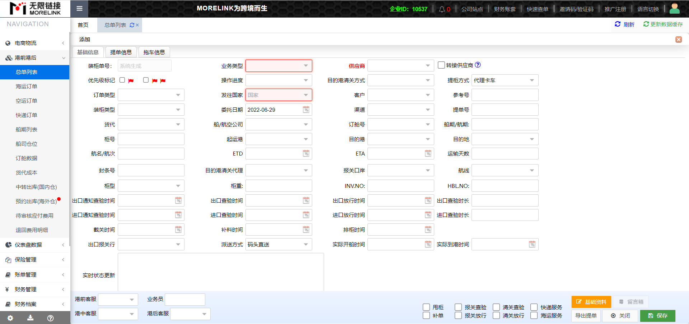689x324 pixels.
Task: Open the 委托日期 calendar picker
Action: click(x=306, y=110)
